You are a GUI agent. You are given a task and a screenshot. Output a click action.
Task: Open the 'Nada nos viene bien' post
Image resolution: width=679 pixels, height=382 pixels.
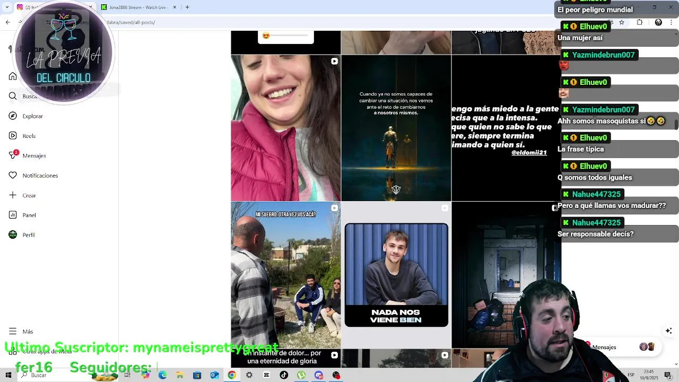tap(396, 275)
